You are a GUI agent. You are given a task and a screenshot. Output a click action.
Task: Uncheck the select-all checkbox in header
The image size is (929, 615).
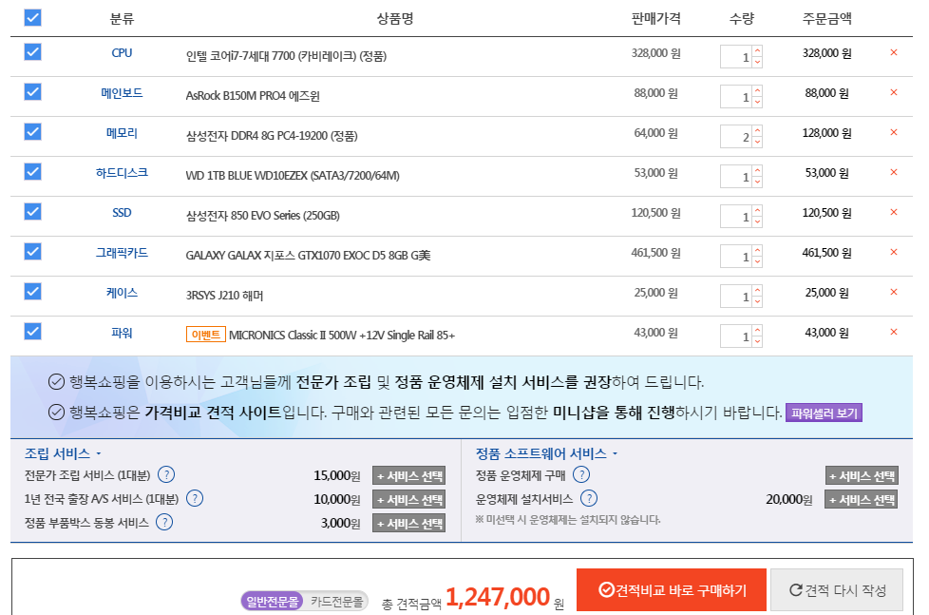pos(32,18)
